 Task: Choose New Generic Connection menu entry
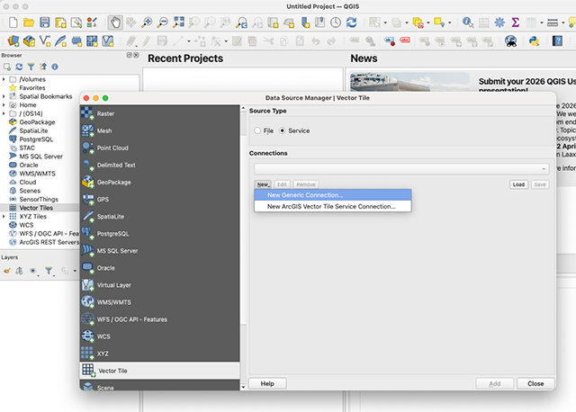pyautogui.click(x=333, y=195)
